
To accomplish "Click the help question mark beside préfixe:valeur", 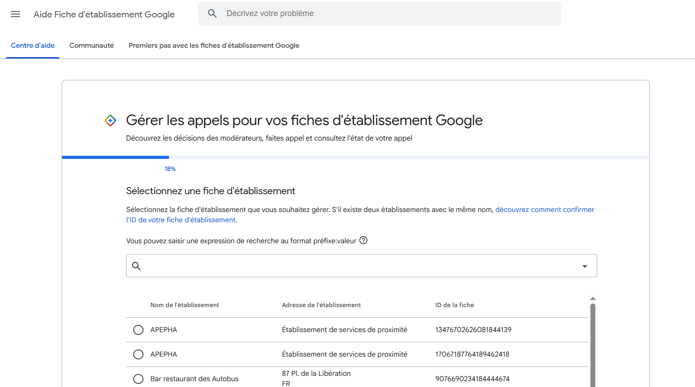I will pos(363,240).
